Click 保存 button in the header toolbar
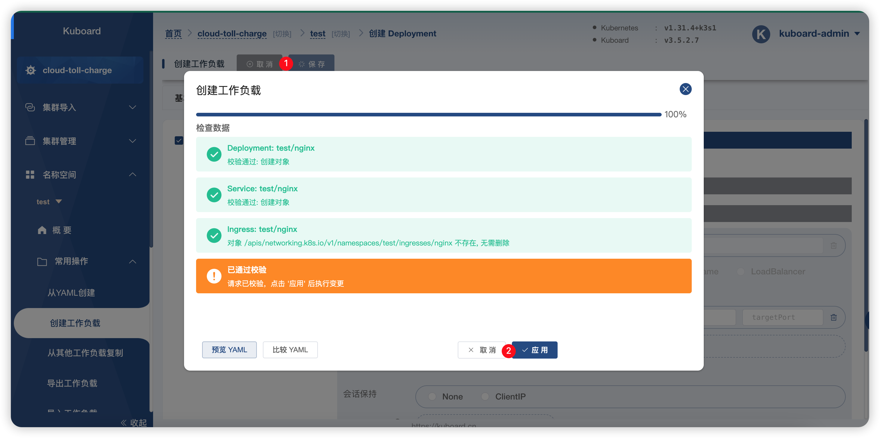880x438 pixels. coord(311,63)
